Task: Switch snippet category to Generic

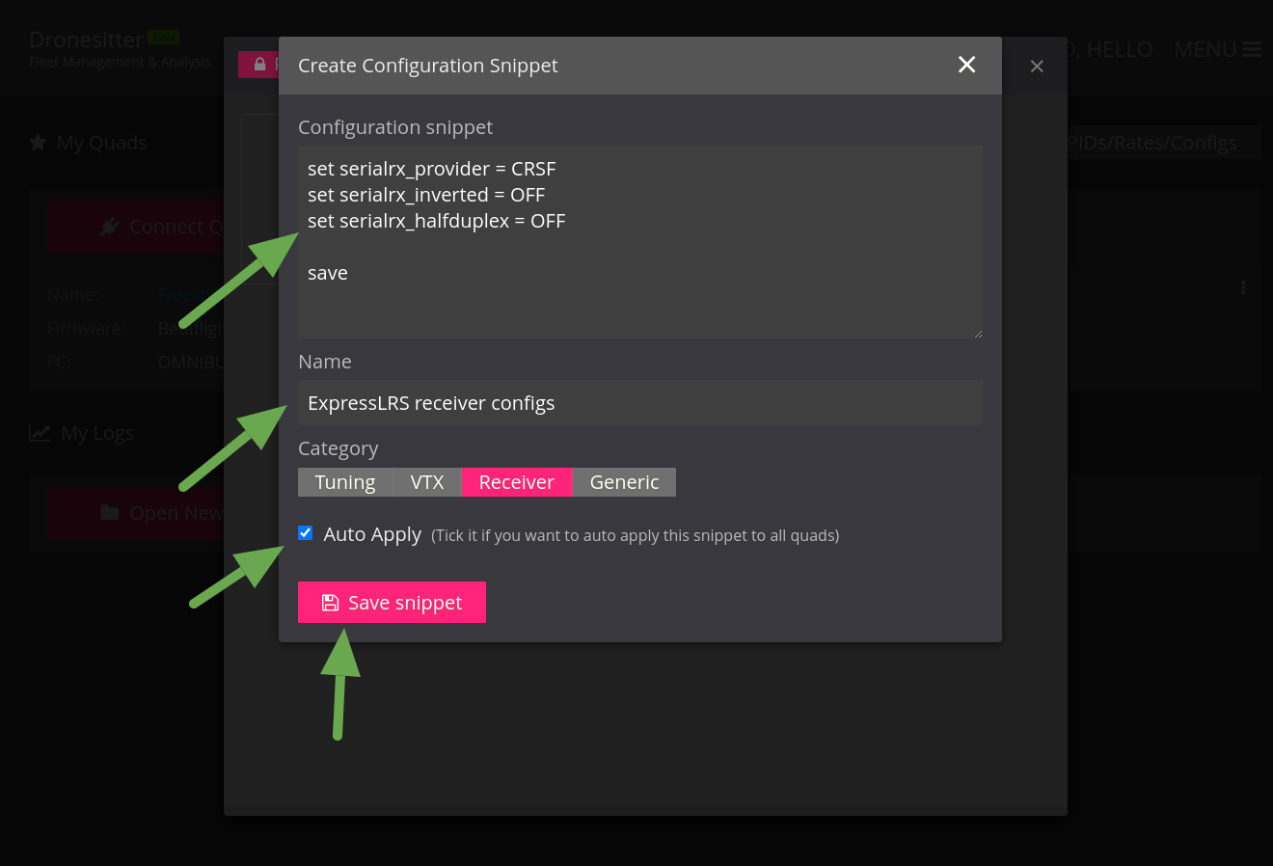Action: click(624, 481)
